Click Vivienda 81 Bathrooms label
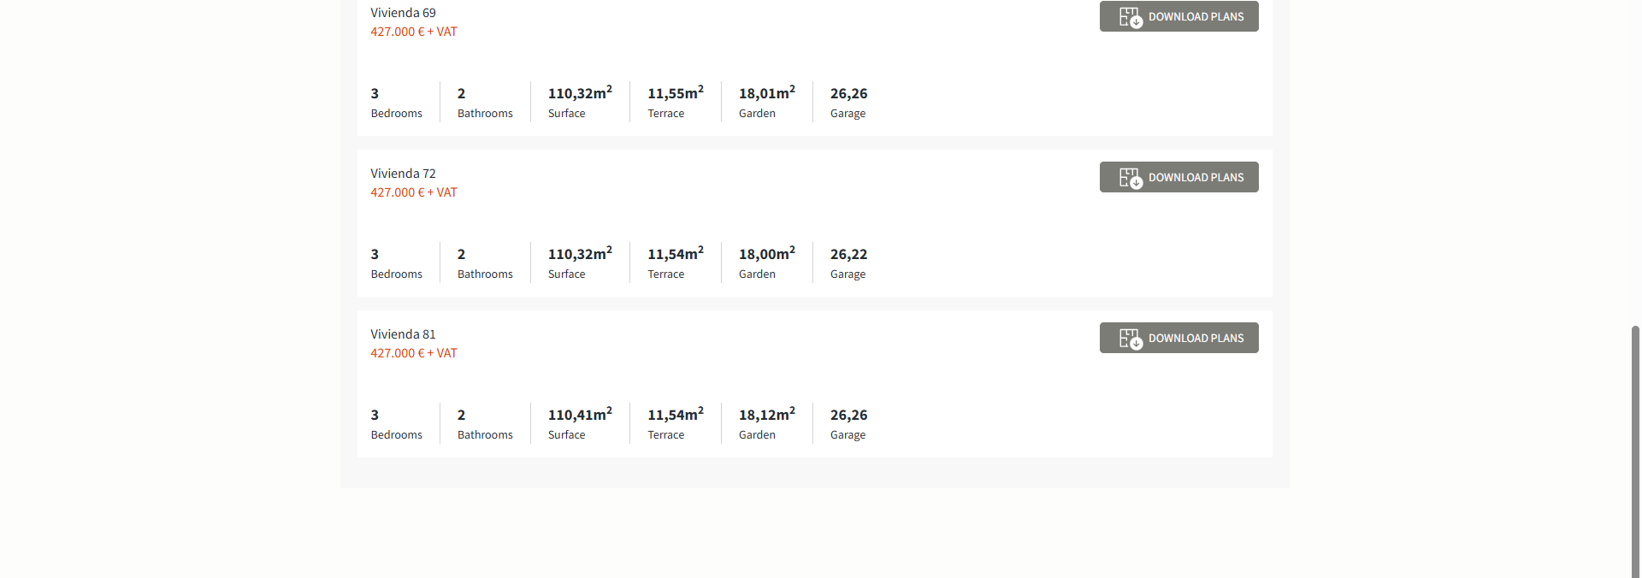 (x=485, y=435)
